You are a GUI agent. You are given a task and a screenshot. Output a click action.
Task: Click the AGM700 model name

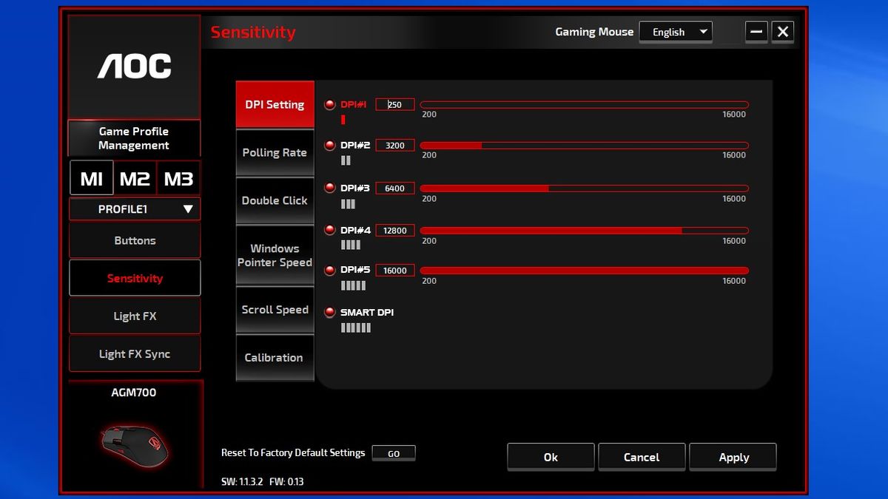pyautogui.click(x=134, y=393)
